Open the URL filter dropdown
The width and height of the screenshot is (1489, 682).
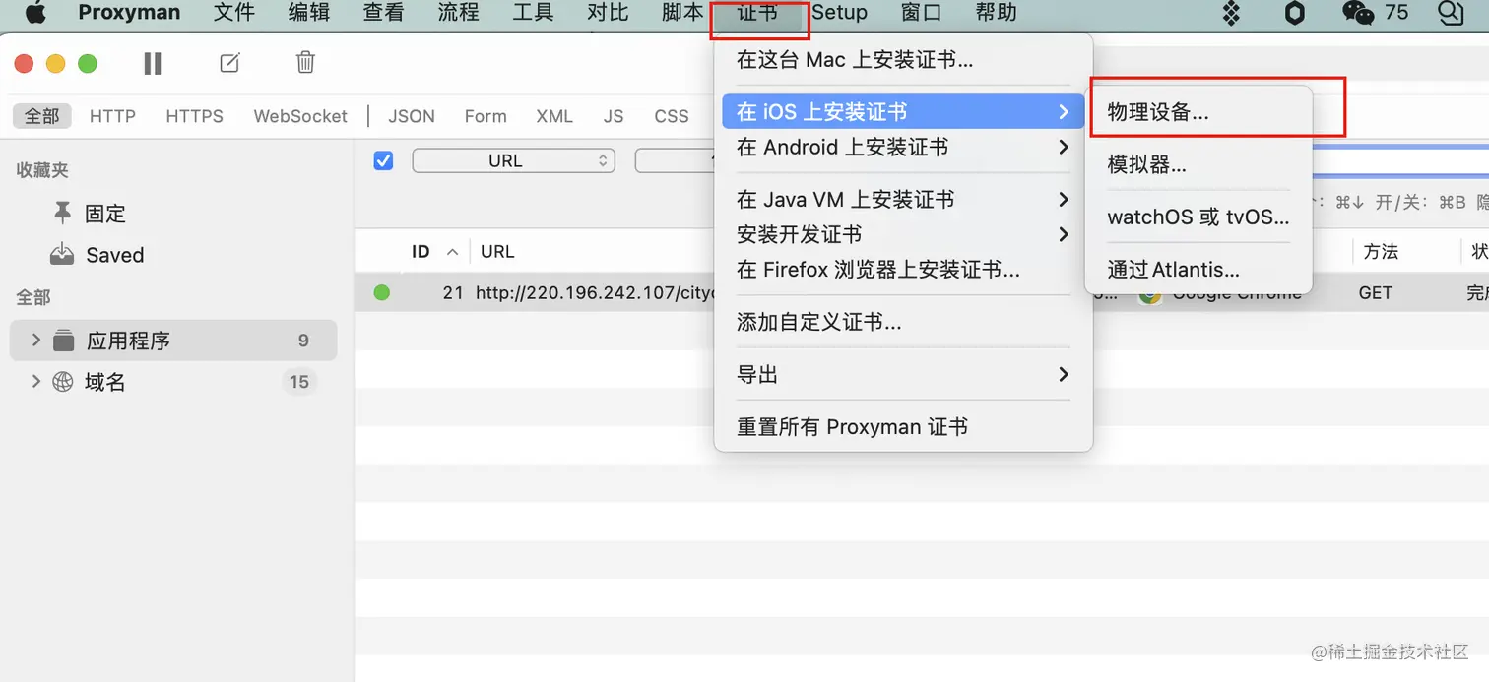tap(513, 160)
